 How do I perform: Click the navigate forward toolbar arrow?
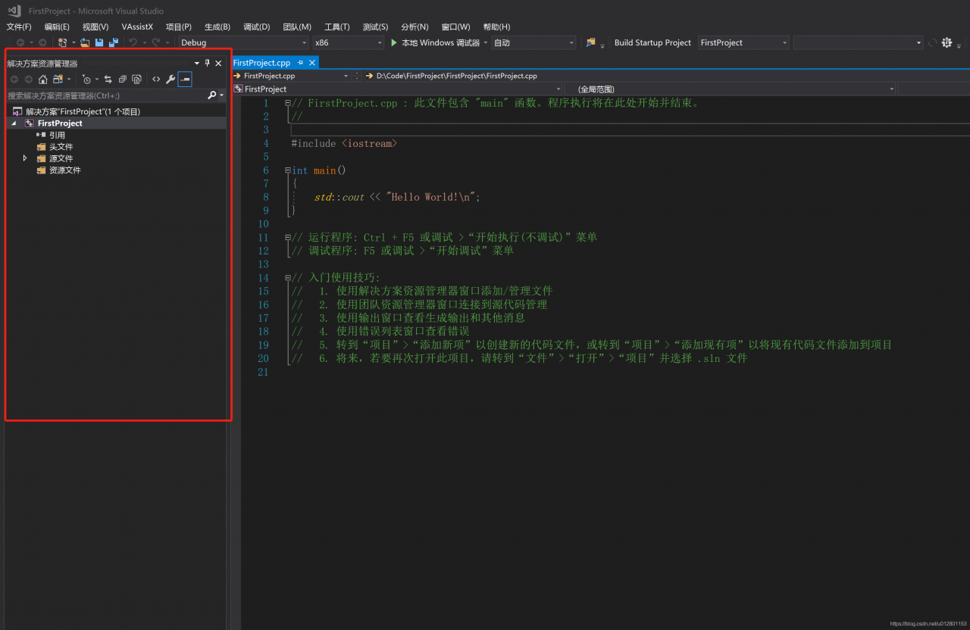click(42, 43)
